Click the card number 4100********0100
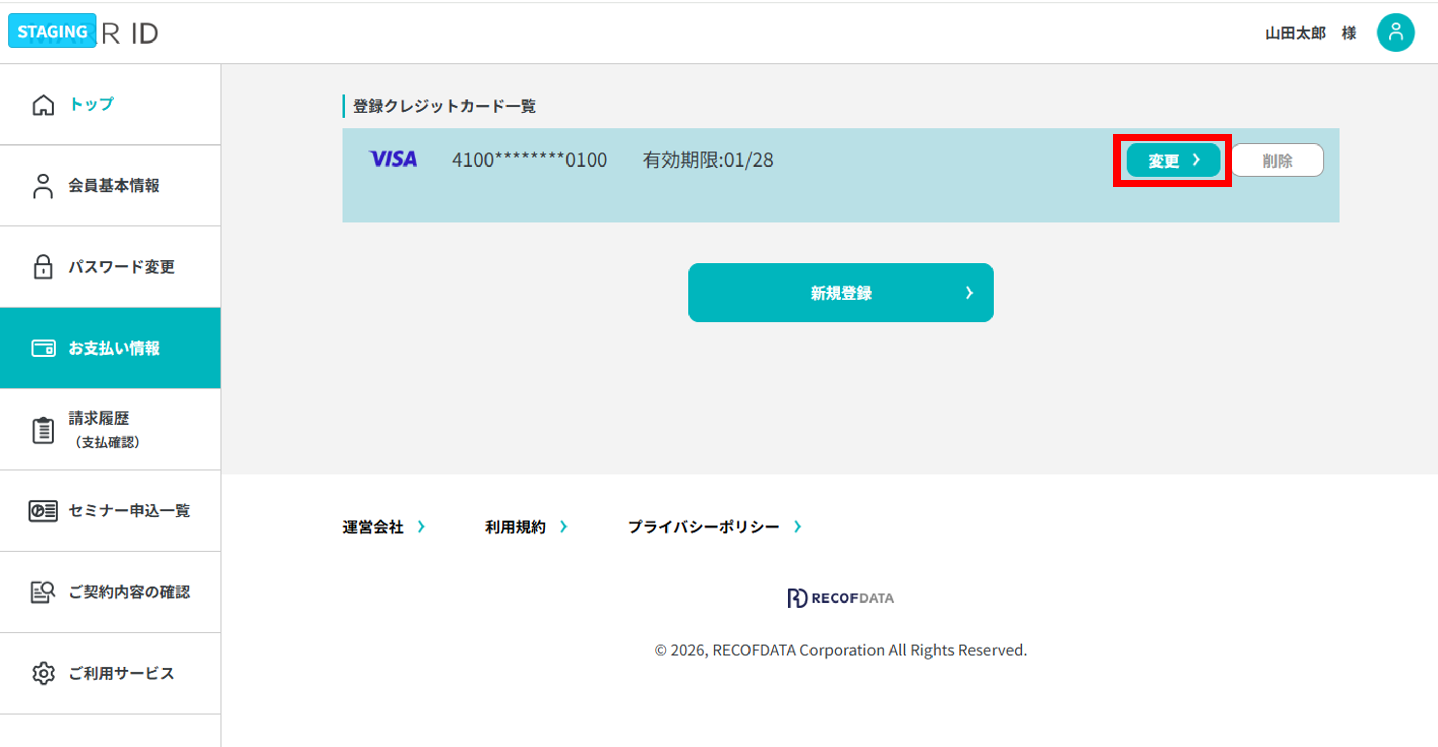1438x747 pixels. coord(529,160)
